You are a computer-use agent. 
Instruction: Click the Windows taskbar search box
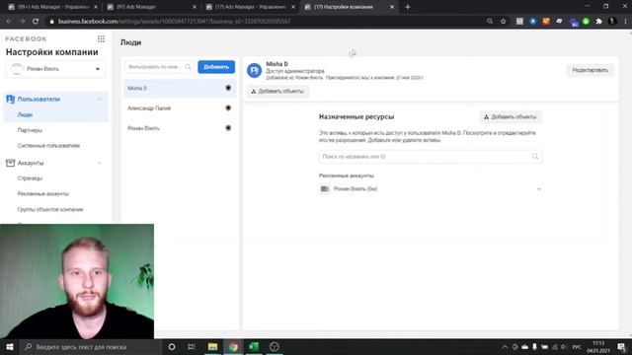pos(91,346)
